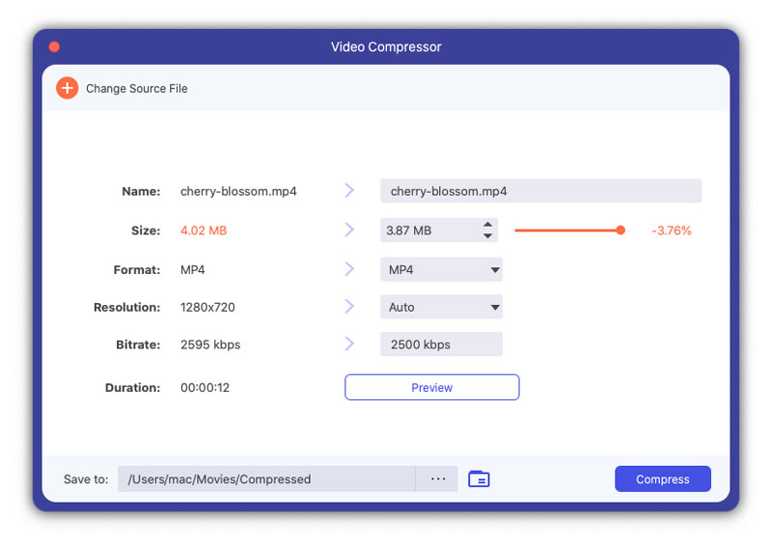Screen dimensions: 772x548
Task: Click the 2500 kbps bitrate field
Action: coord(441,344)
